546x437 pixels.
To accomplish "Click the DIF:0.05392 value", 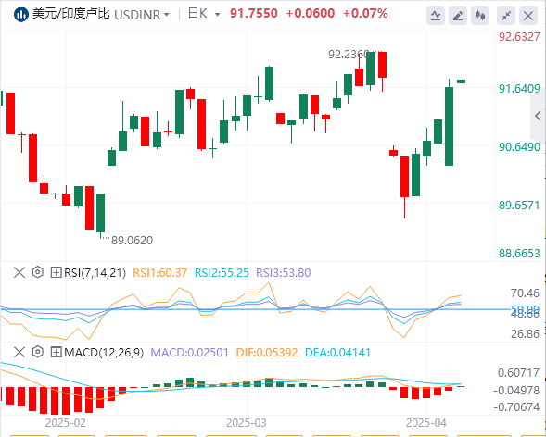I will [x=267, y=353].
